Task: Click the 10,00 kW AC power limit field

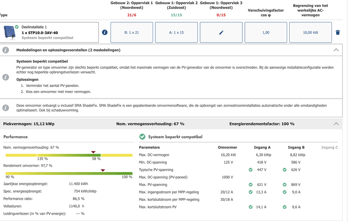Action: 310,33
